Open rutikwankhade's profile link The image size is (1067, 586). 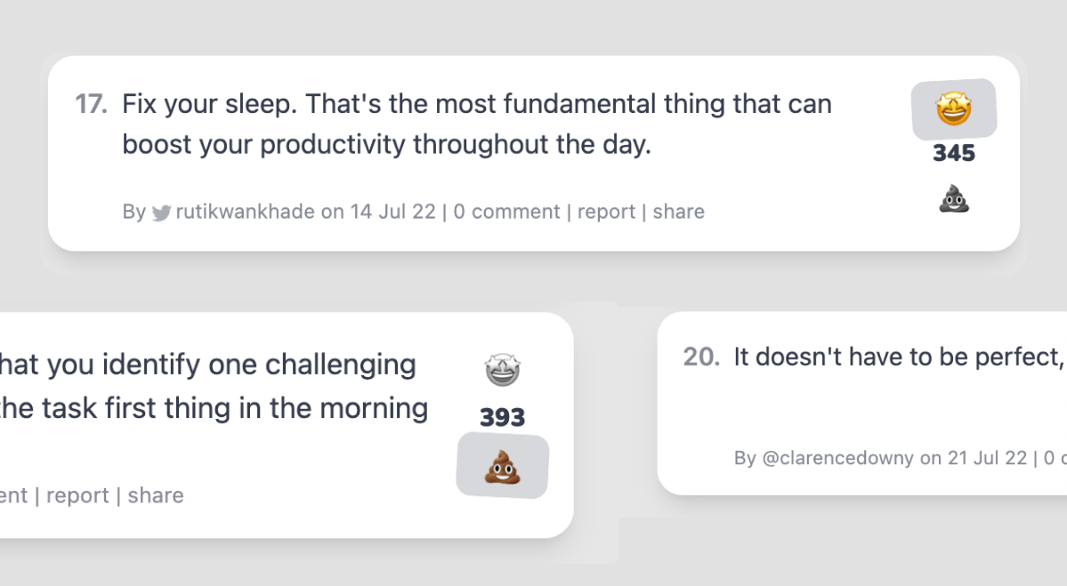pyautogui.click(x=245, y=212)
